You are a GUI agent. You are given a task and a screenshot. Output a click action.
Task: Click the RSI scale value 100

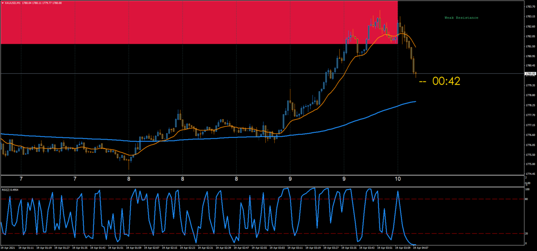click(527, 190)
